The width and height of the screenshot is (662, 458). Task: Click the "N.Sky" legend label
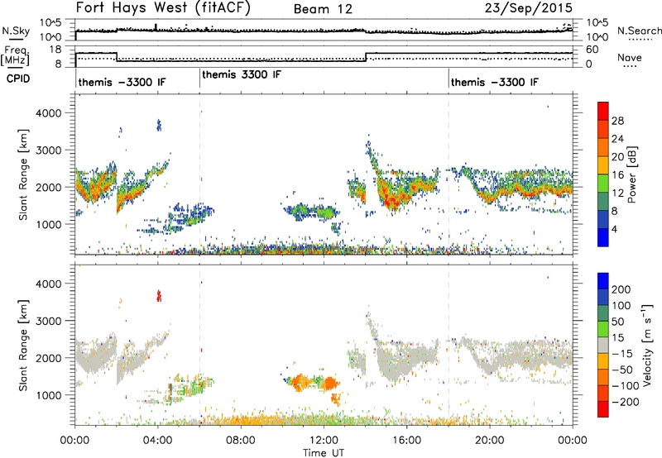[16, 31]
